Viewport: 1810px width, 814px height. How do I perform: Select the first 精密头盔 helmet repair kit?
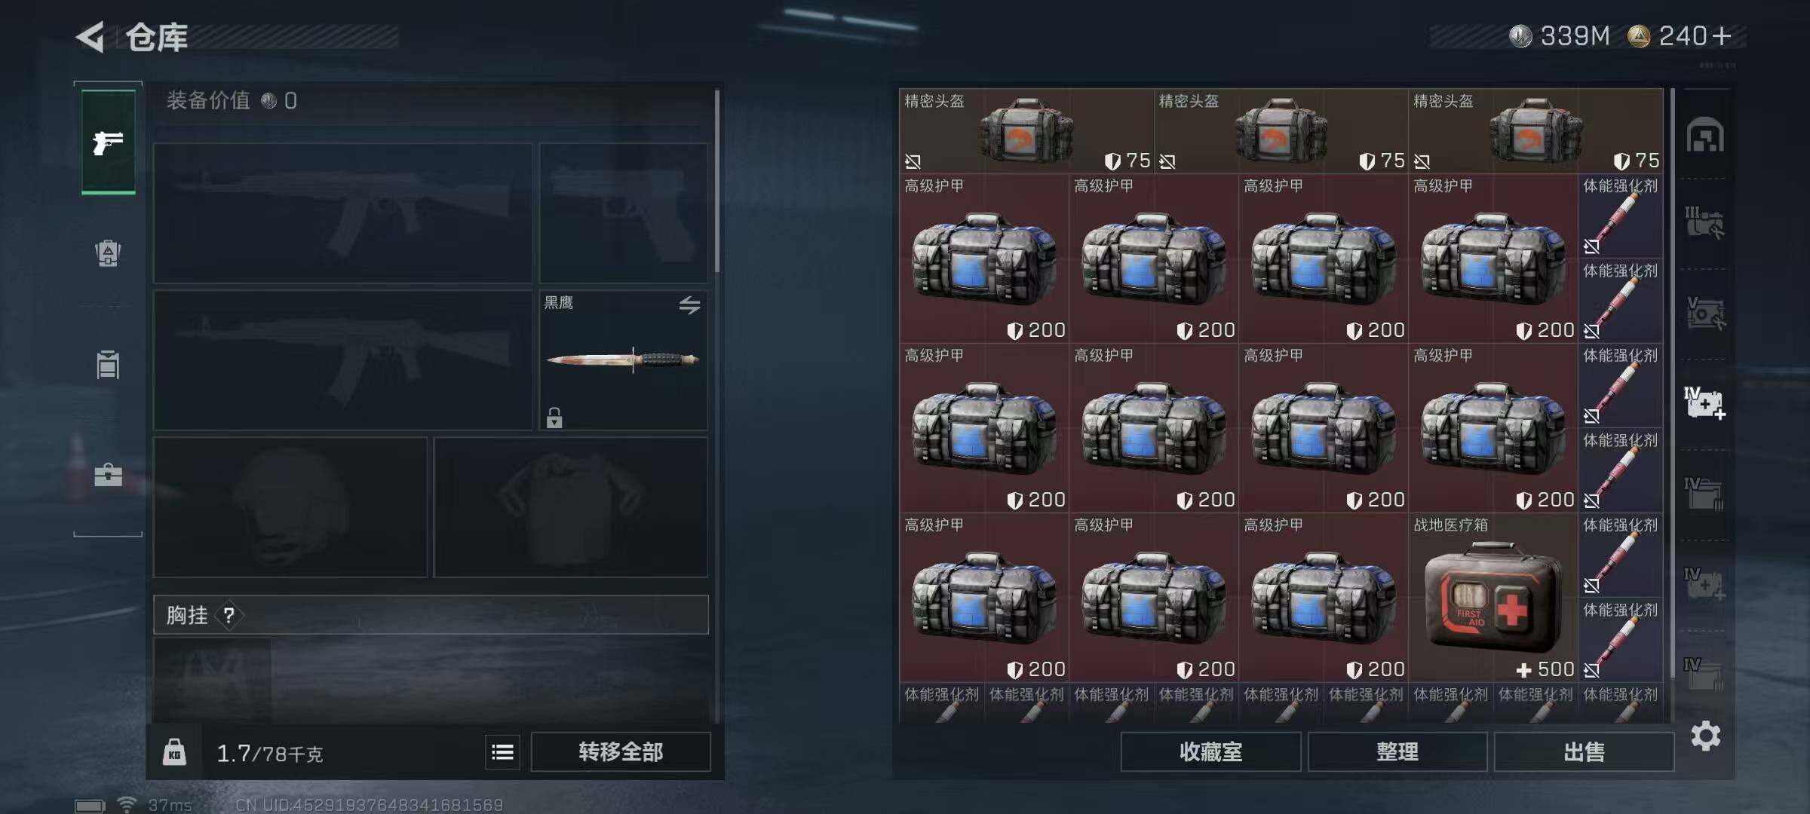pyautogui.click(x=1026, y=130)
